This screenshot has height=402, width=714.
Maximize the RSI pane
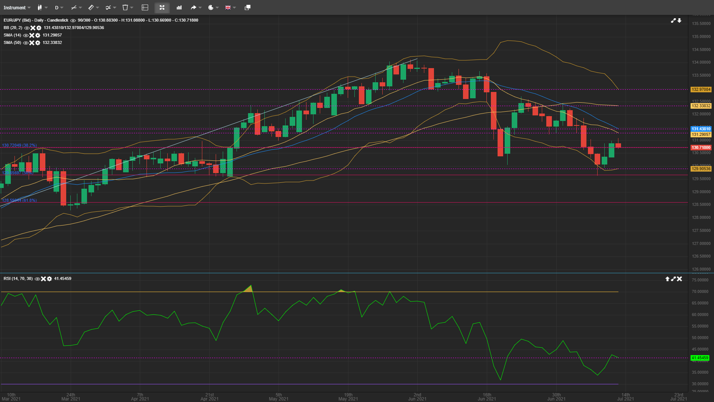pyautogui.click(x=673, y=279)
